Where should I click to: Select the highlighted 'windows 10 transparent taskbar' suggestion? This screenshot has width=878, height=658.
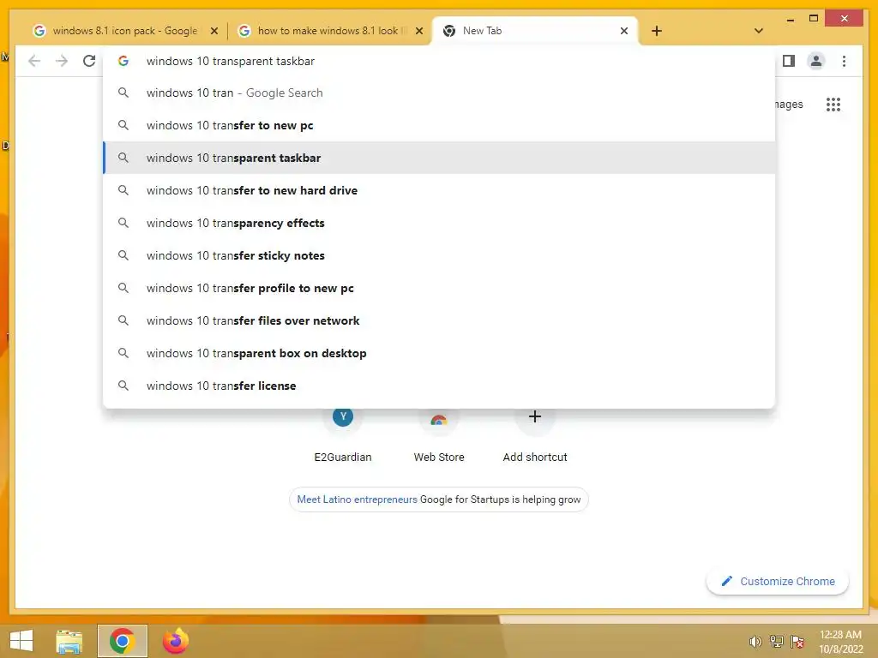click(x=439, y=158)
